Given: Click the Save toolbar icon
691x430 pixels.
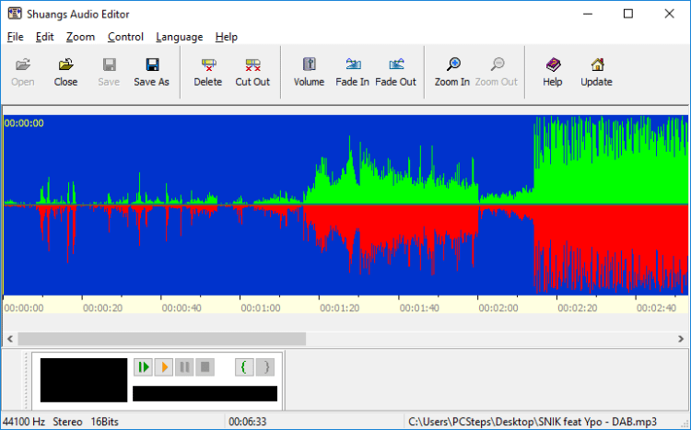Looking at the screenshot, I should (x=109, y=64).
